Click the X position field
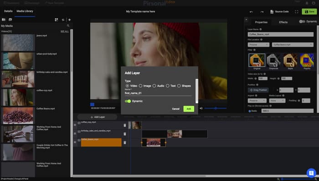 click(286, 90)
